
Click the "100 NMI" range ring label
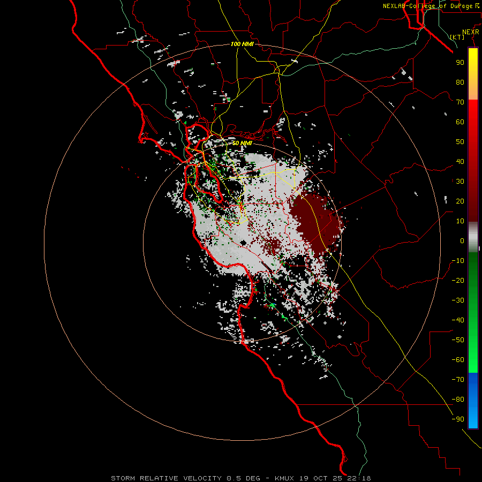242,44
